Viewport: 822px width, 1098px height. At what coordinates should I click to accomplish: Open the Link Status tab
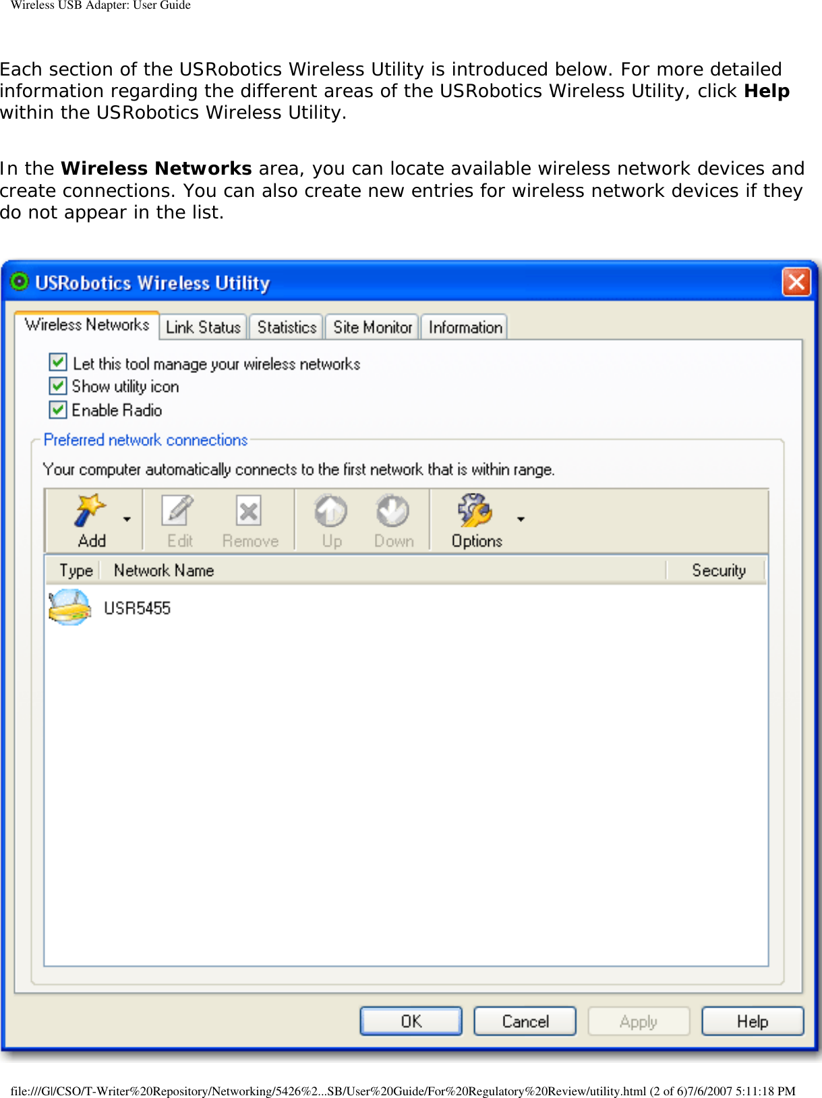(x=203, y=327)
